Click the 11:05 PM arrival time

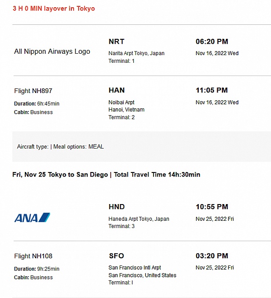211,90
